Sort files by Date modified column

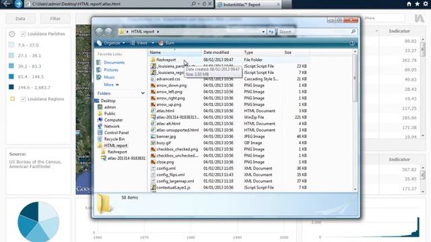pyautogui.click(x=222, y=52)
